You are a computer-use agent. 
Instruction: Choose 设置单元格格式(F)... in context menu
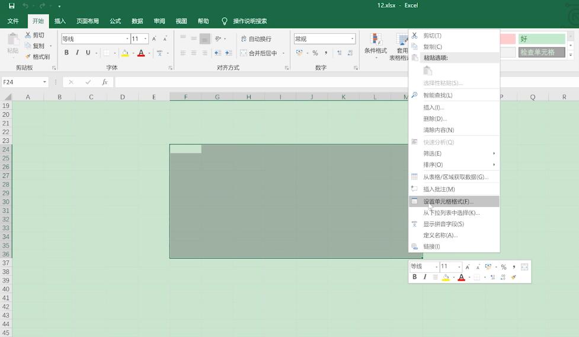[454, 201]
